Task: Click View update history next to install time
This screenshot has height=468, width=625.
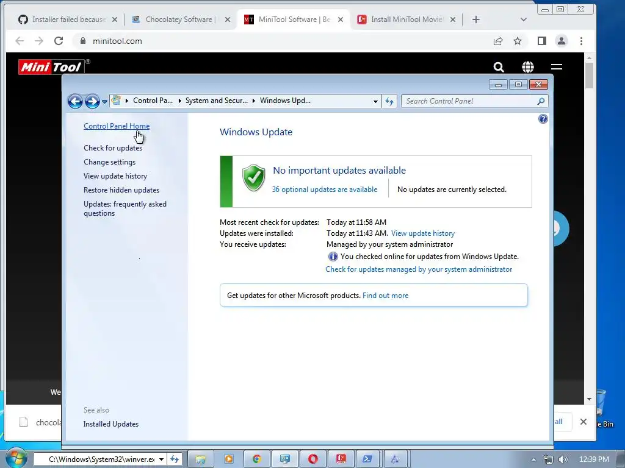Action: pos(423,233)
